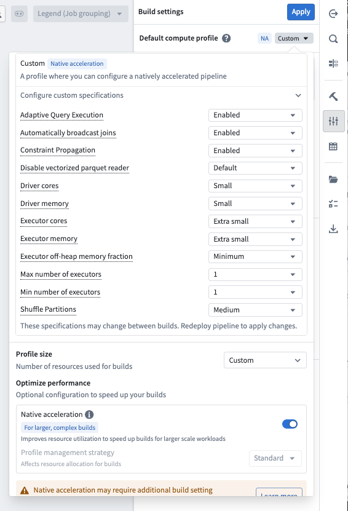Click Executor off-heap memory fraction label
348x511 pixels.
pos(76,256)
